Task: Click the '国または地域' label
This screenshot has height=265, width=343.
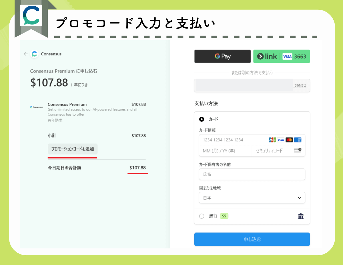Action: coord(210,188)
